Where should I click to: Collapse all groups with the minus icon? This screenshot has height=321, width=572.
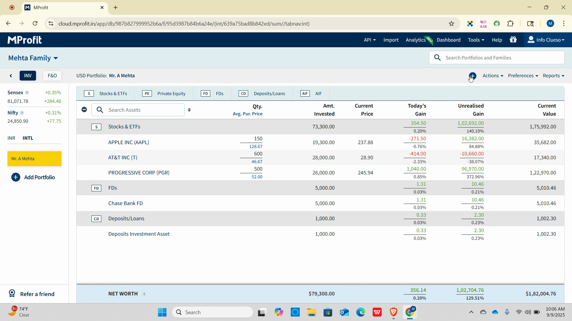pyautogui.click(x=84, y=110)
